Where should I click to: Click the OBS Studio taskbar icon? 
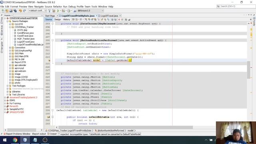(45, 140)
